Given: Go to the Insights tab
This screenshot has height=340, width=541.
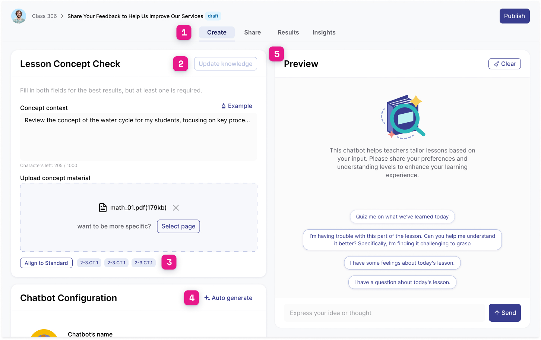Looking at the screenshot, I should click(324, 32).
